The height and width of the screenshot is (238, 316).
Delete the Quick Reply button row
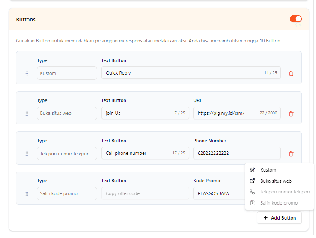click(x=291, y=73)
